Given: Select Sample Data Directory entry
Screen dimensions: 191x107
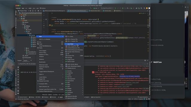Looking at the screenshot, I should [74, 52].
